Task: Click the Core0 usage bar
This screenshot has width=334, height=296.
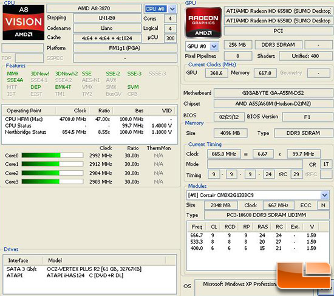Action: tap(52, 155)
